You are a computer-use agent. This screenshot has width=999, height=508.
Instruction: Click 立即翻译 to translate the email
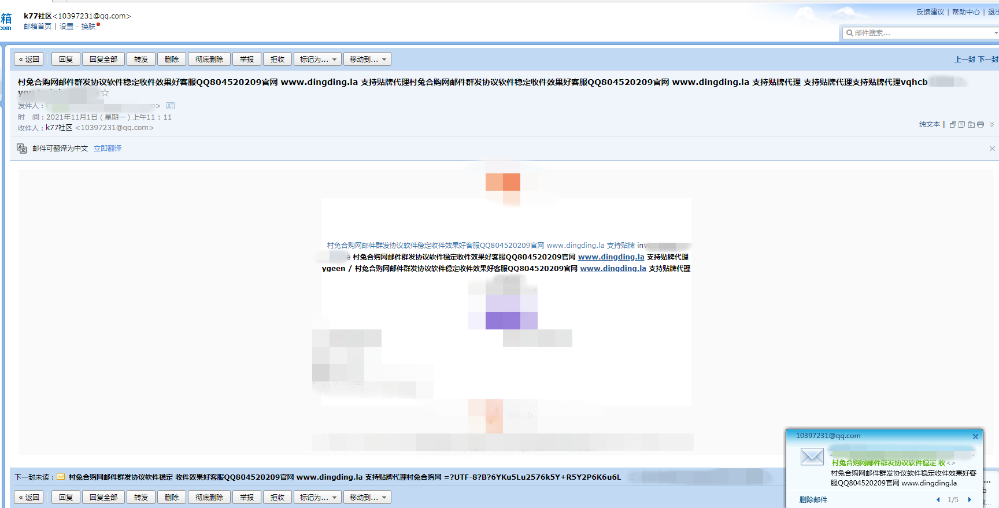click(108, 149)
